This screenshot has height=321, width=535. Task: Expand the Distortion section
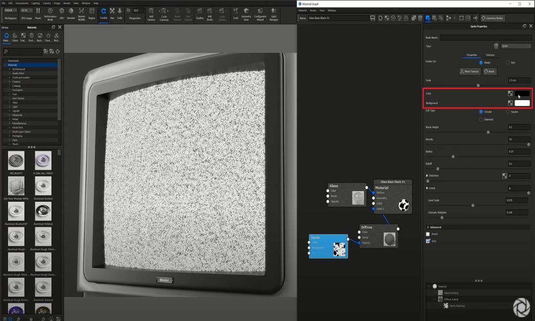(427, 175)
